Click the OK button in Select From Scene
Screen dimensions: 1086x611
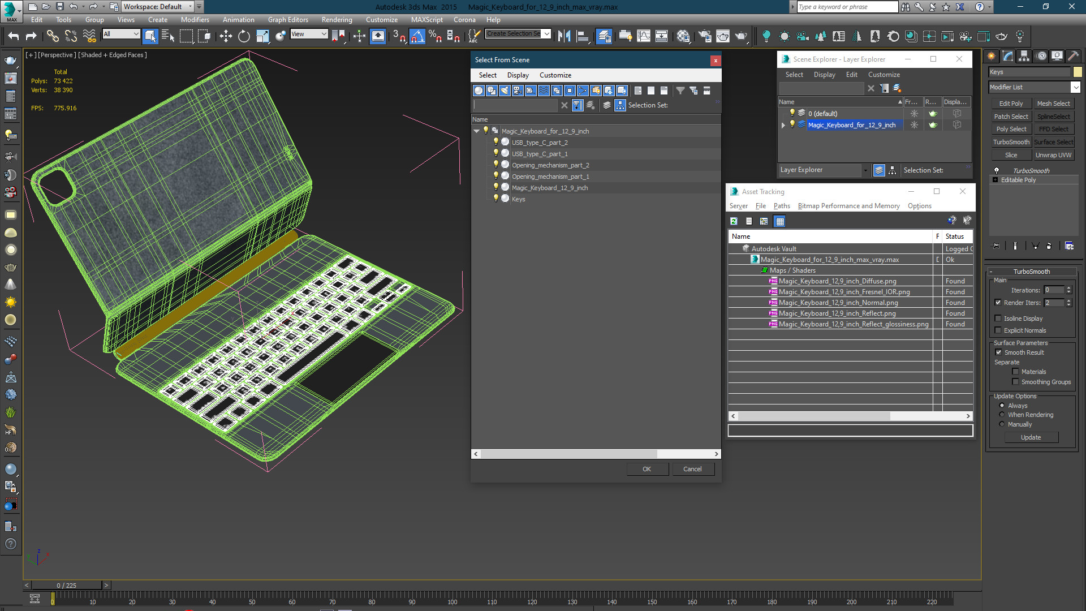tap(647, 469)
